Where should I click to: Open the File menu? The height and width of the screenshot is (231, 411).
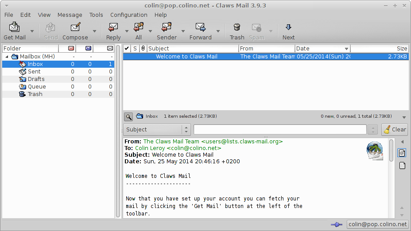point(9,15)
